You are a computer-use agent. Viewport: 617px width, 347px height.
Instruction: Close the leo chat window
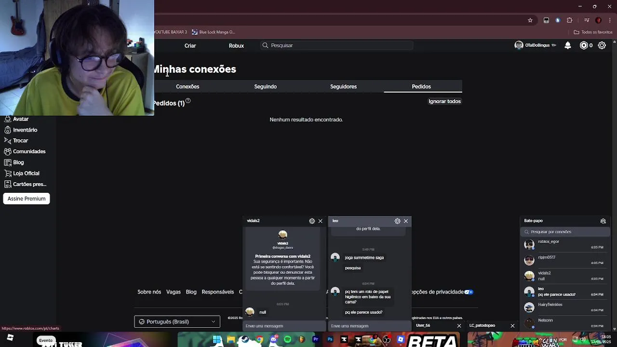(x=406, y=221)
